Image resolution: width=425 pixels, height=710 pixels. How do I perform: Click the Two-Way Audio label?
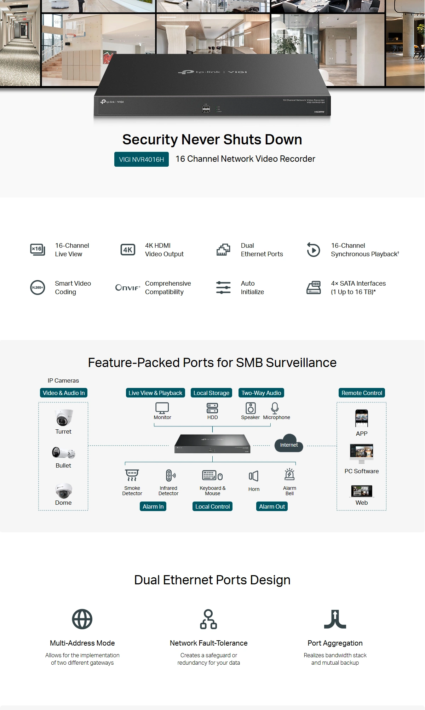pyautogui.click(x=261, y=393)
